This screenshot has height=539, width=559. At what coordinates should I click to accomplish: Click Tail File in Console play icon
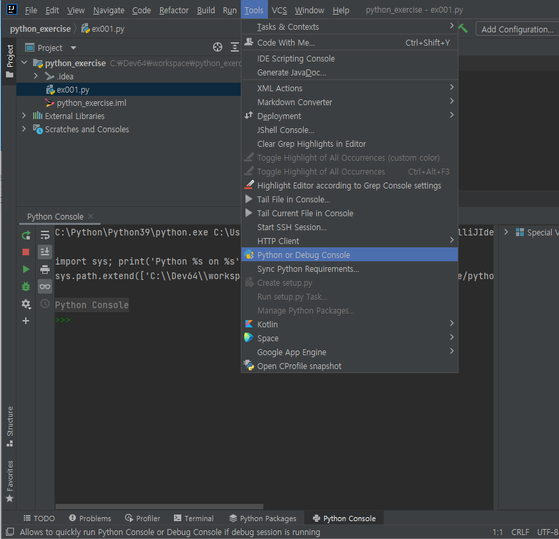pos(249,199)
